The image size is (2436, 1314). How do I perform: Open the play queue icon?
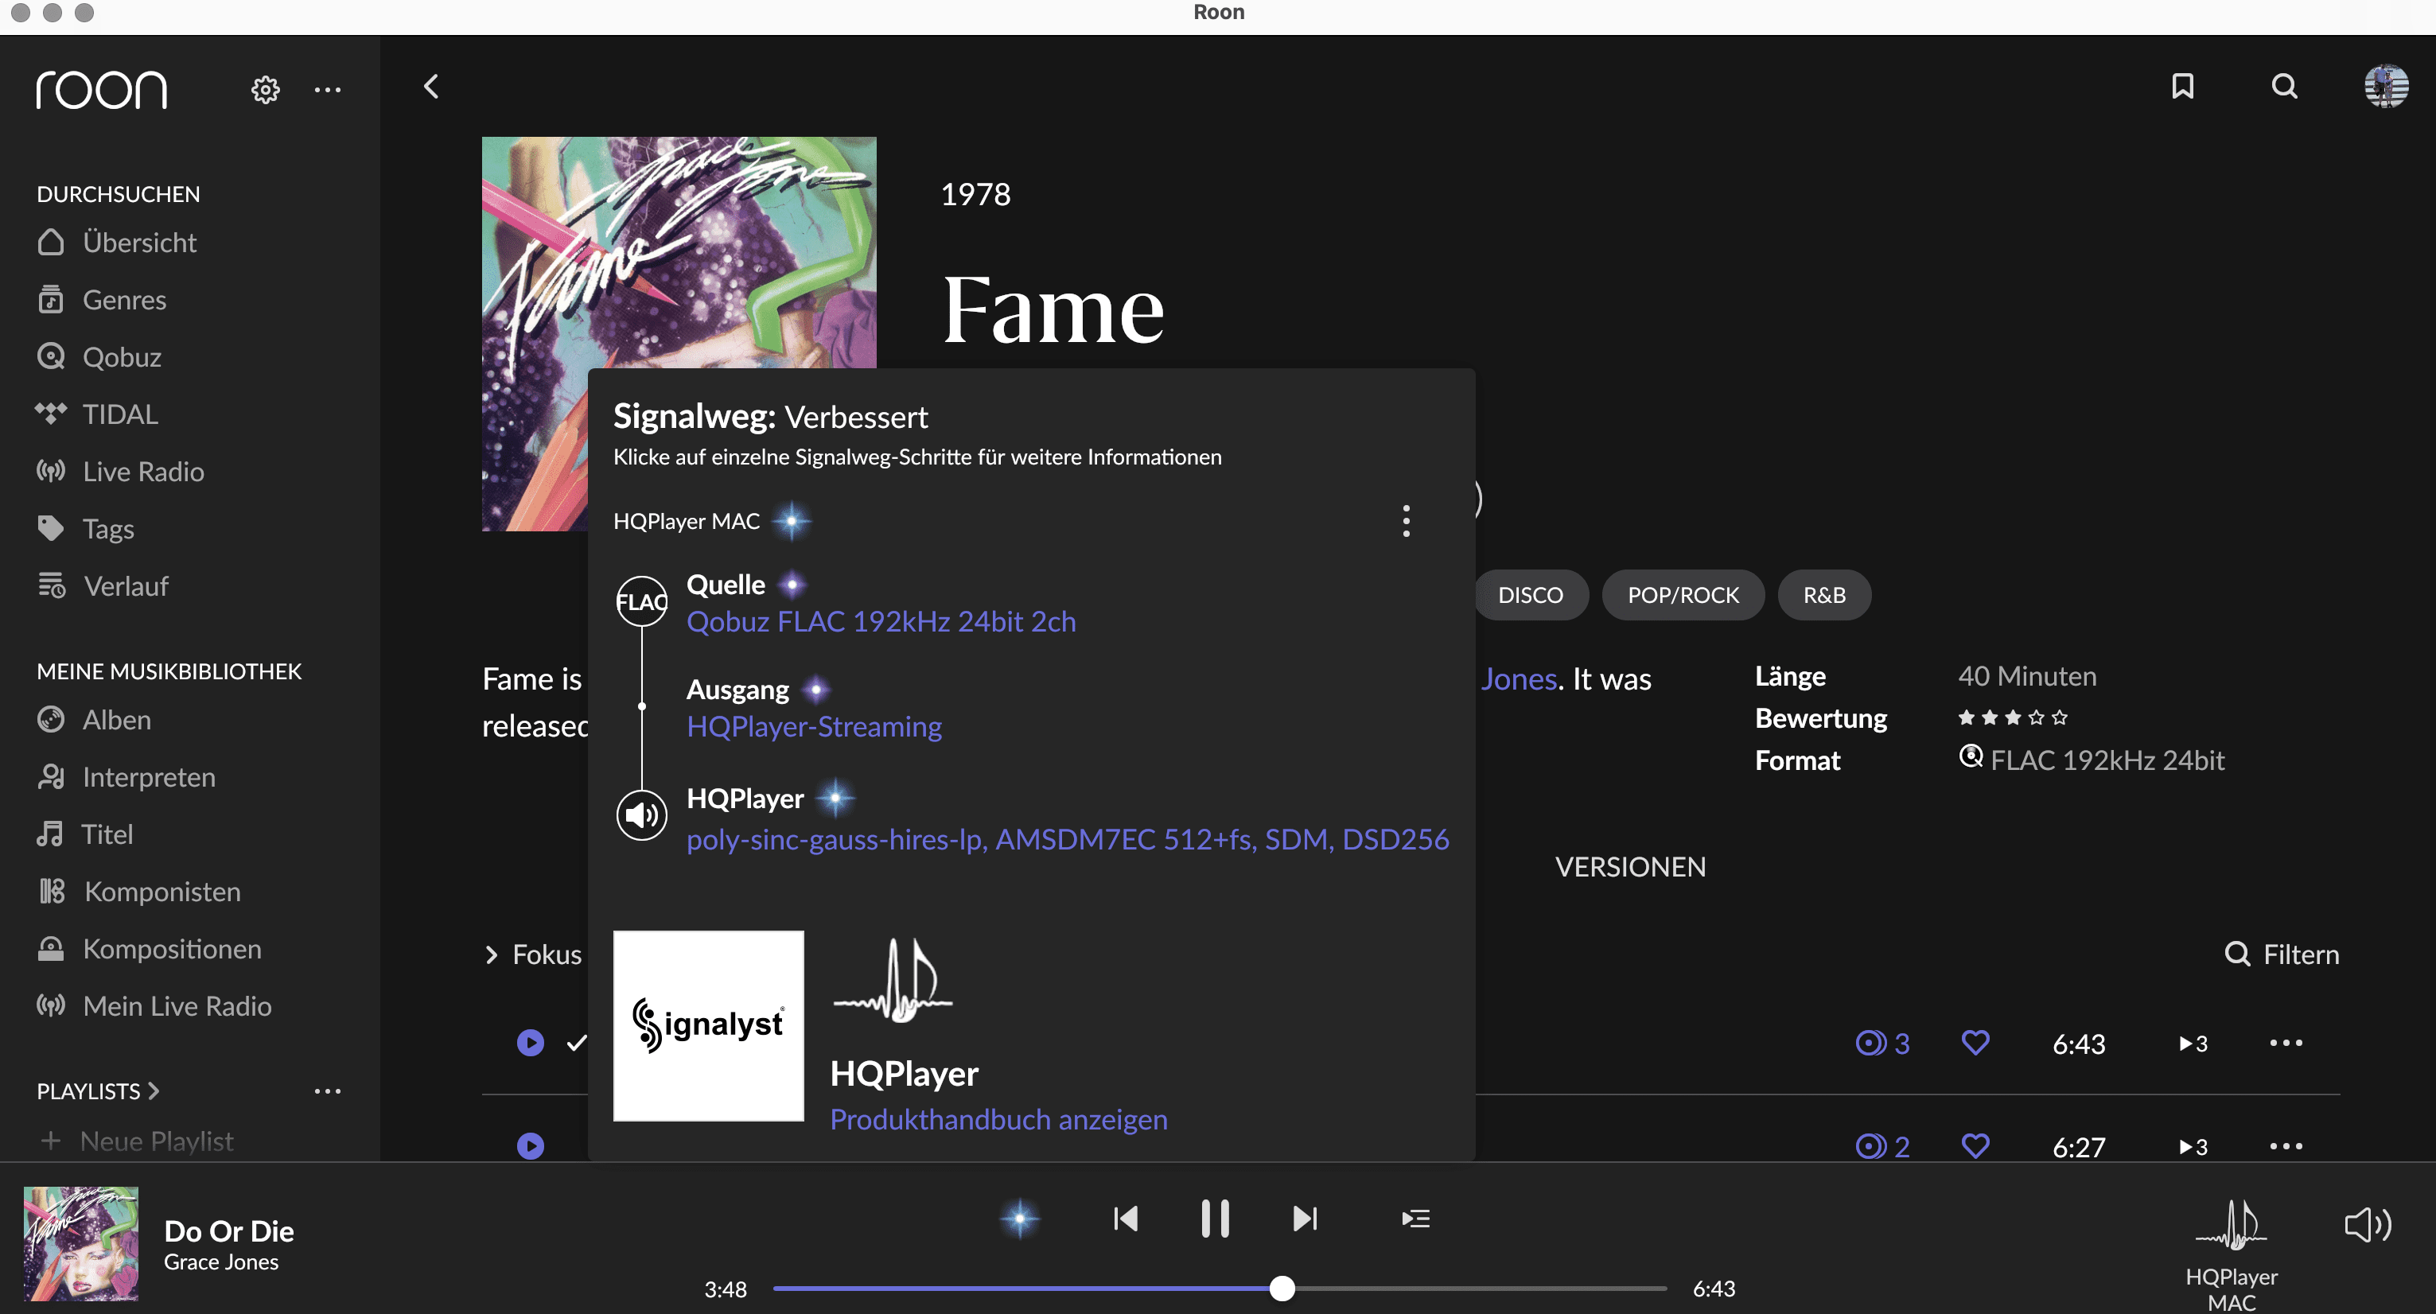(1415, 1219)
